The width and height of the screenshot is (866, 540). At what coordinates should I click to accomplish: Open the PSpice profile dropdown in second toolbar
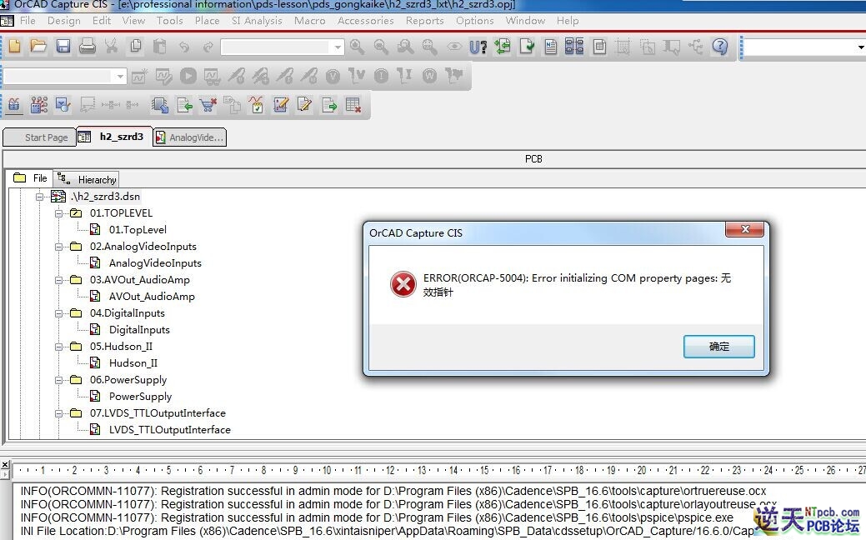click(x=120, y=76)
